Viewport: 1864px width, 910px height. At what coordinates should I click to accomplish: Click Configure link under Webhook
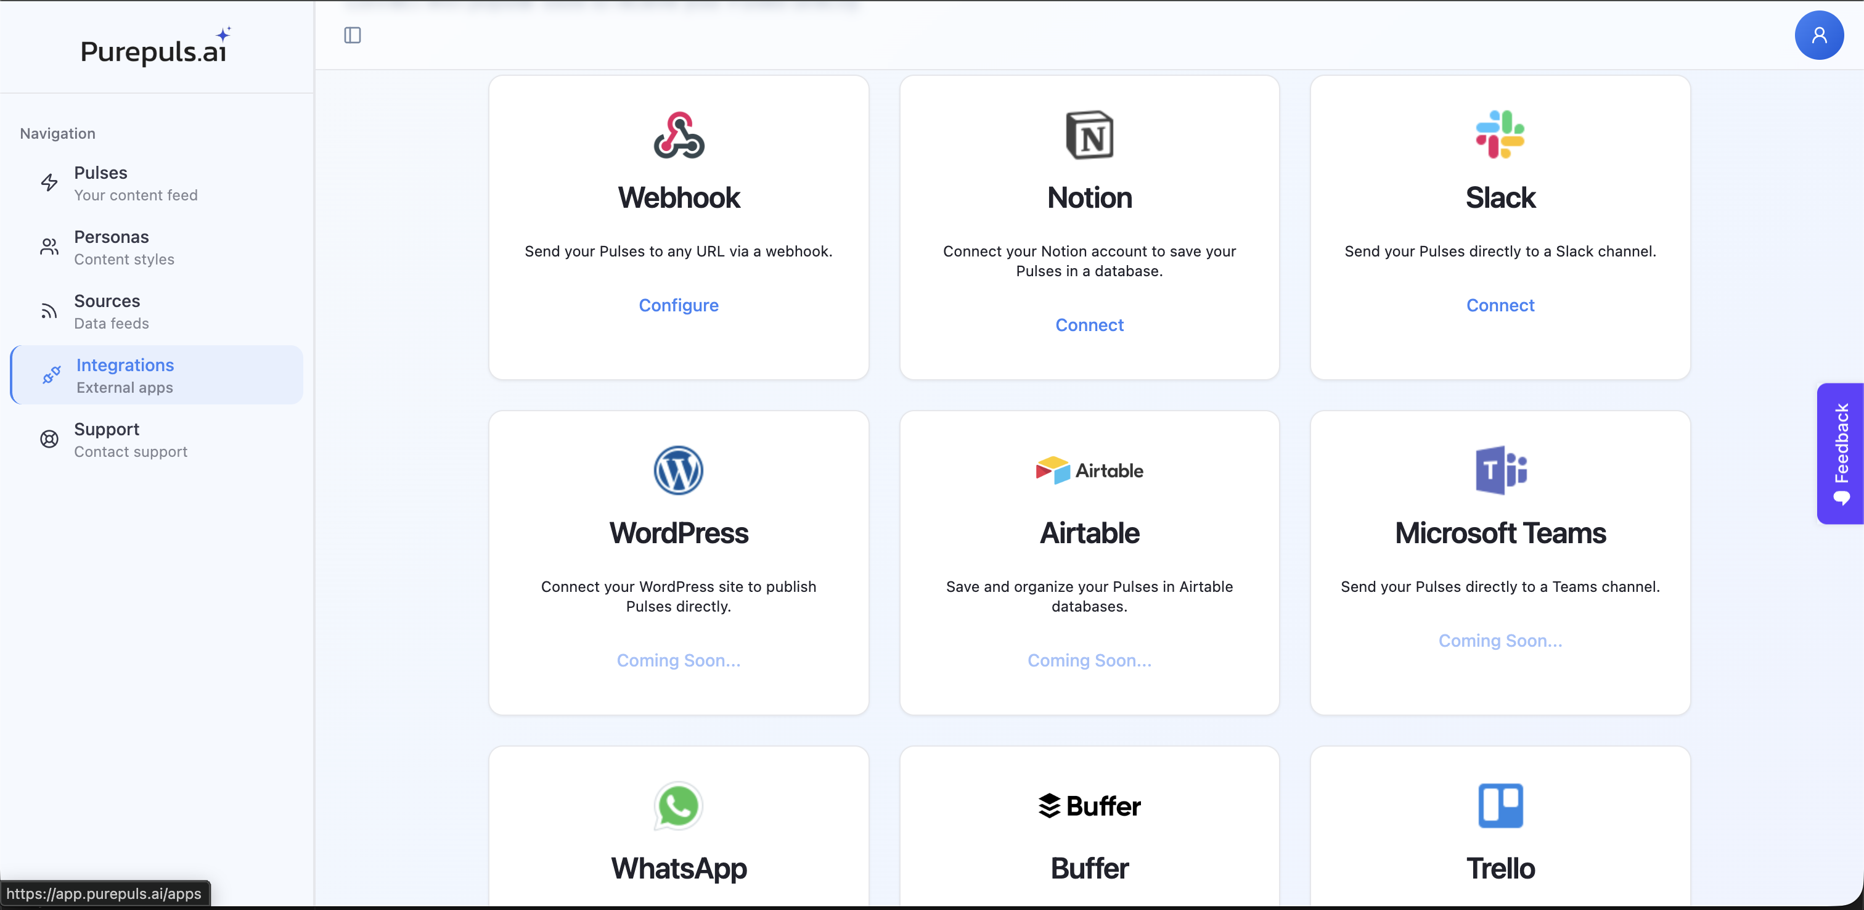coord(678,305)
